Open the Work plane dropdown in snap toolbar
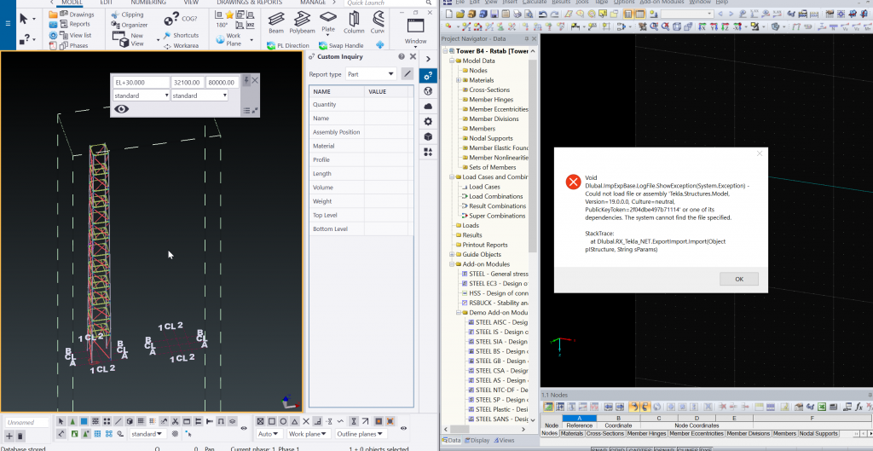This screenshot has height=451, width=873. 309,434
